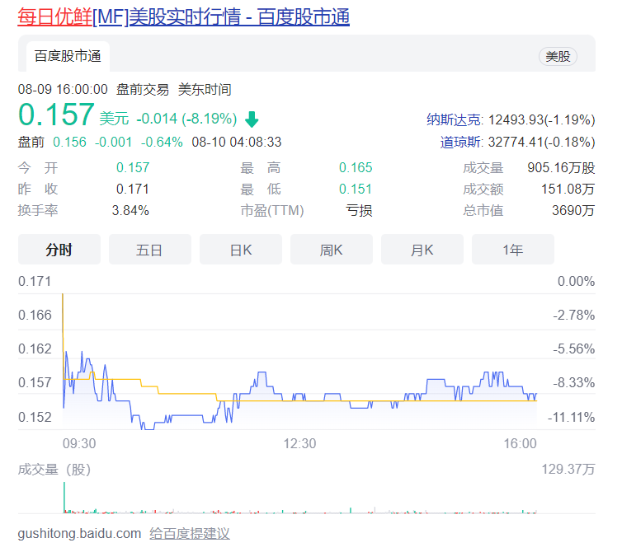622x552 pixels.
Task: Click the tall opening volume bar
Action: 64,498
